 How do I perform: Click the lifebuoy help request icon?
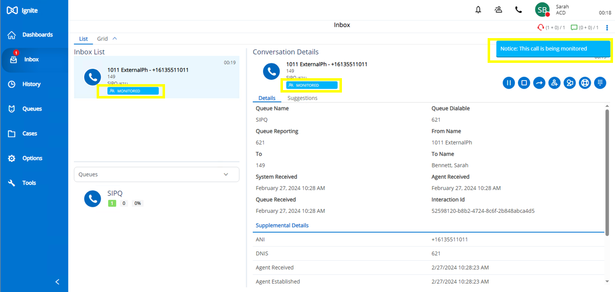585,83
